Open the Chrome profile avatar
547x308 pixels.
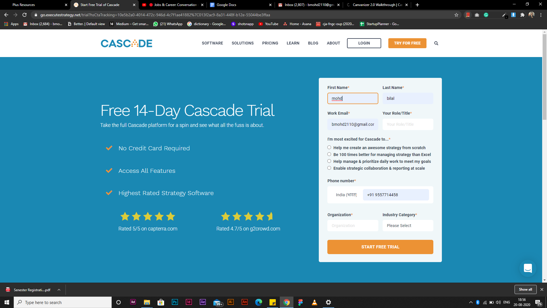click(532, 15)
